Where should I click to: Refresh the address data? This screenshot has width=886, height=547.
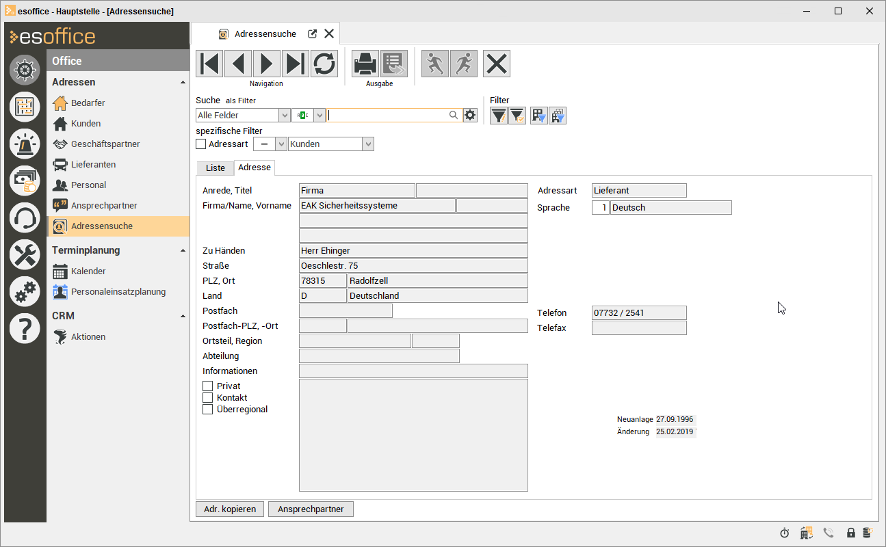pos(324,64)
